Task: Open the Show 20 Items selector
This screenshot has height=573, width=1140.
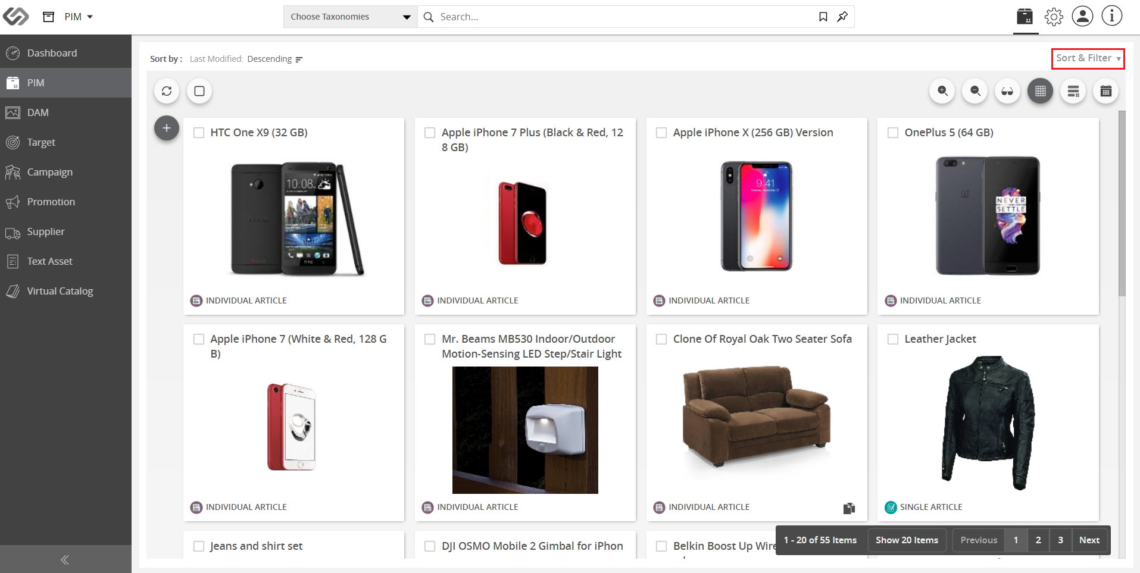Action: coord(907,540)
